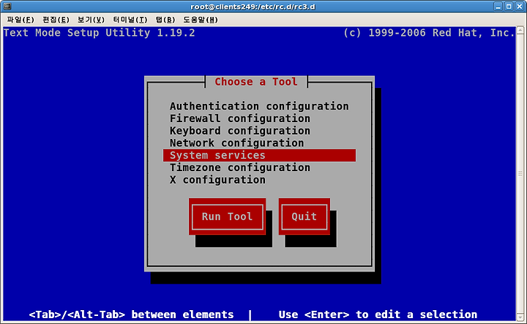The image size is (527, 324).
Task: Click the terminal window menu icon in the title bar
Action: click(7, 6)
